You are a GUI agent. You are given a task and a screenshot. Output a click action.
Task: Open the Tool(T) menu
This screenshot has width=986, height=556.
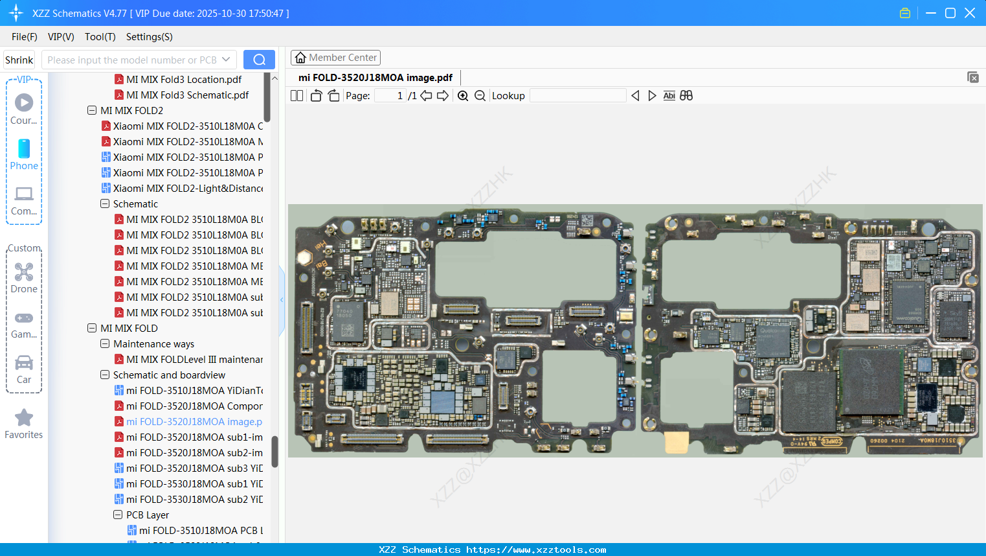[x=100, y=37]
